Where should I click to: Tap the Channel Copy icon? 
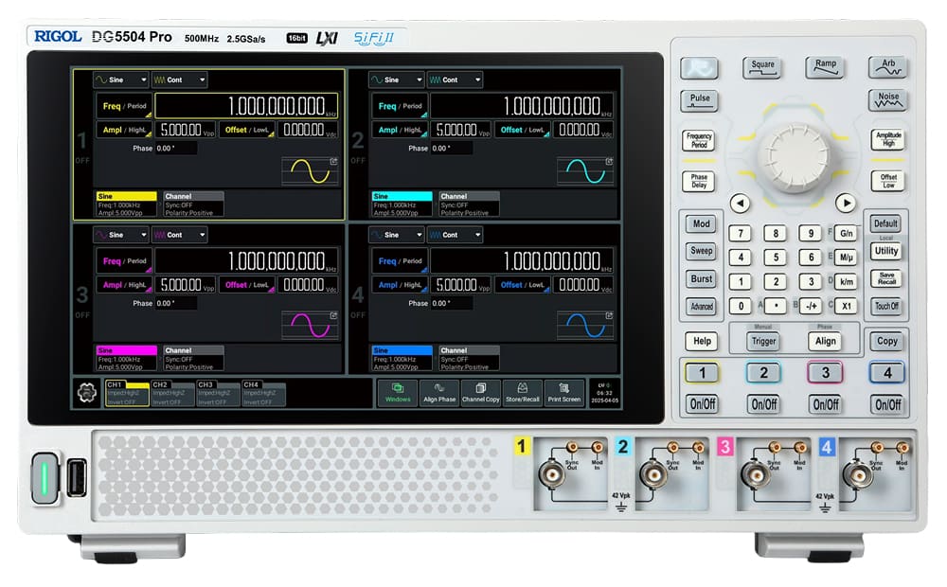point(480,391)
